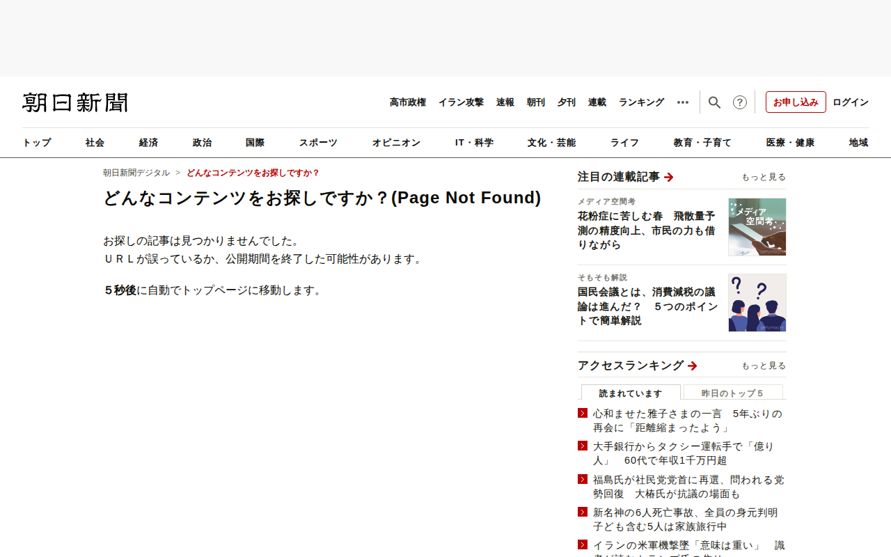Screen dimensions: 891x557
Task: Select the ライフ section
Action: pyautogui.click(x=624, y=143)
